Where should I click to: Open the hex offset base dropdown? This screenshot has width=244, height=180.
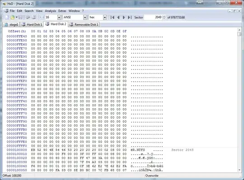coord(105,17)
